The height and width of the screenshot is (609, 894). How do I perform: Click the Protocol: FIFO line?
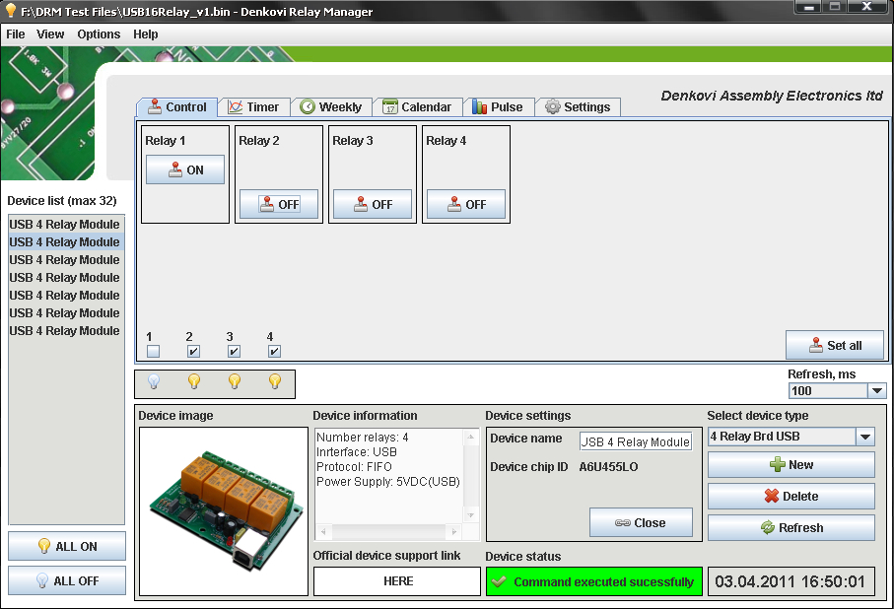(355, 467)
